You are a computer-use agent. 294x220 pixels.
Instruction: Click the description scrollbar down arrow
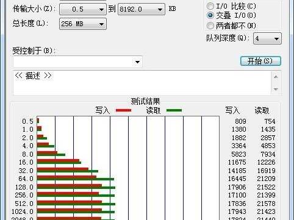[276, 89]
